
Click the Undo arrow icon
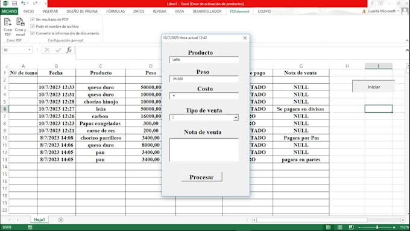point(24,4)
